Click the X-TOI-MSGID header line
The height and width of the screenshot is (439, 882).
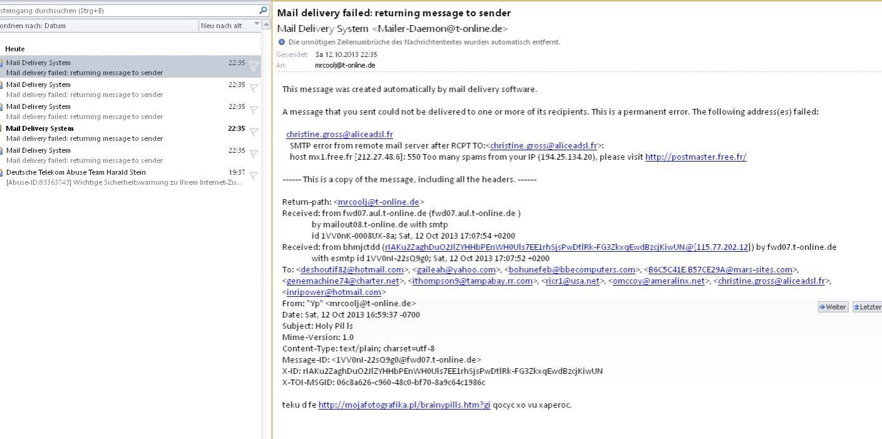click(x=384, y=383)
